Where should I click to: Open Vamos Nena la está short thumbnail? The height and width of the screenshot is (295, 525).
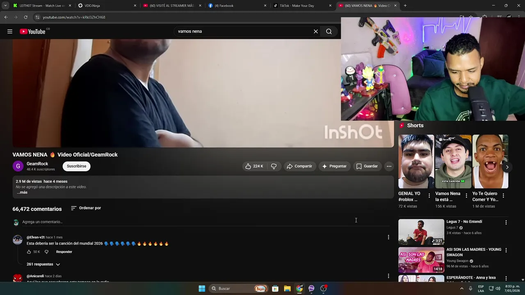click(x=453, y=161)
